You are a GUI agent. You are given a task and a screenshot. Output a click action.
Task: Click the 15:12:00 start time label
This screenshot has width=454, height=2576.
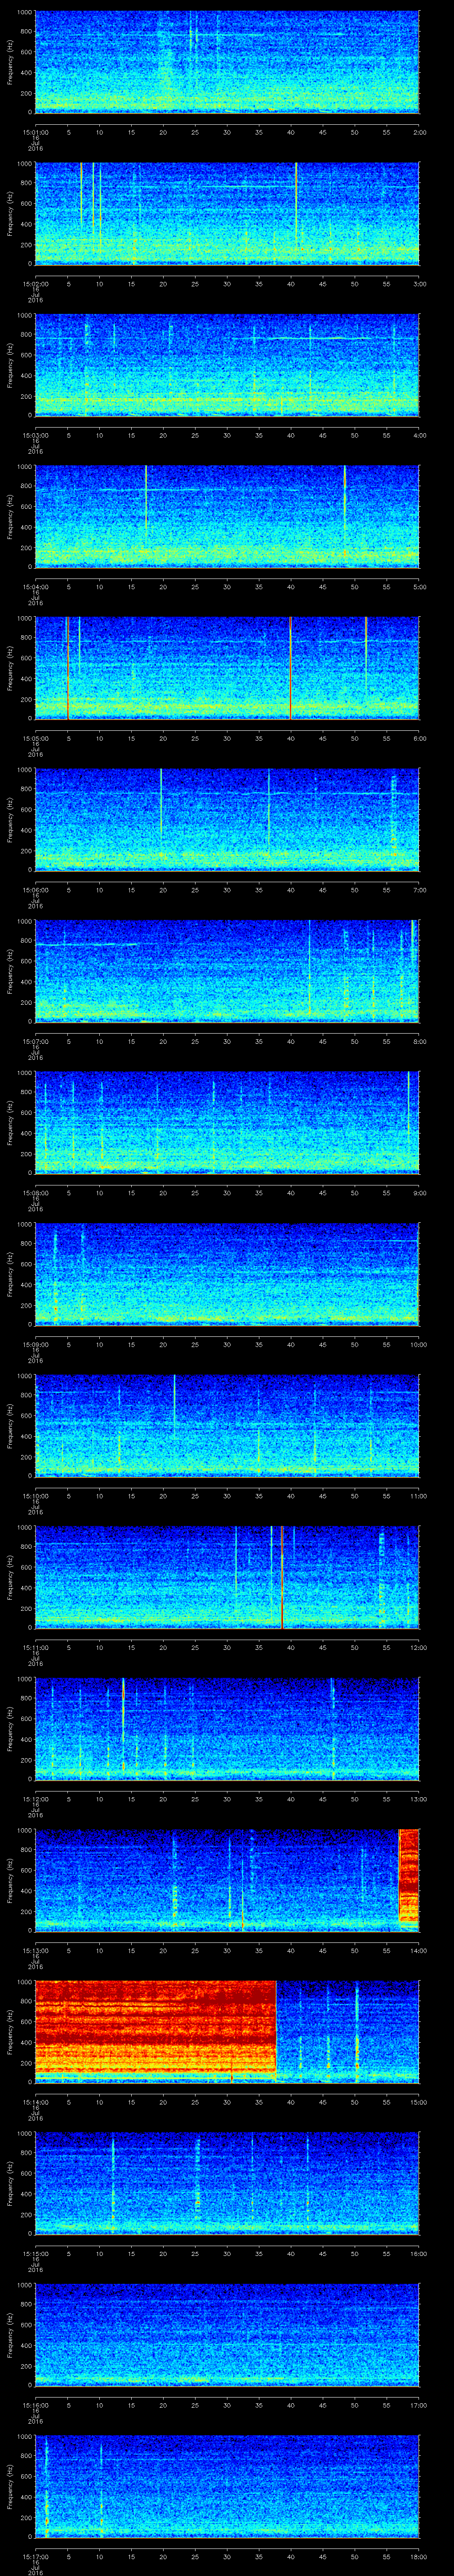[x=35, y=1799]
